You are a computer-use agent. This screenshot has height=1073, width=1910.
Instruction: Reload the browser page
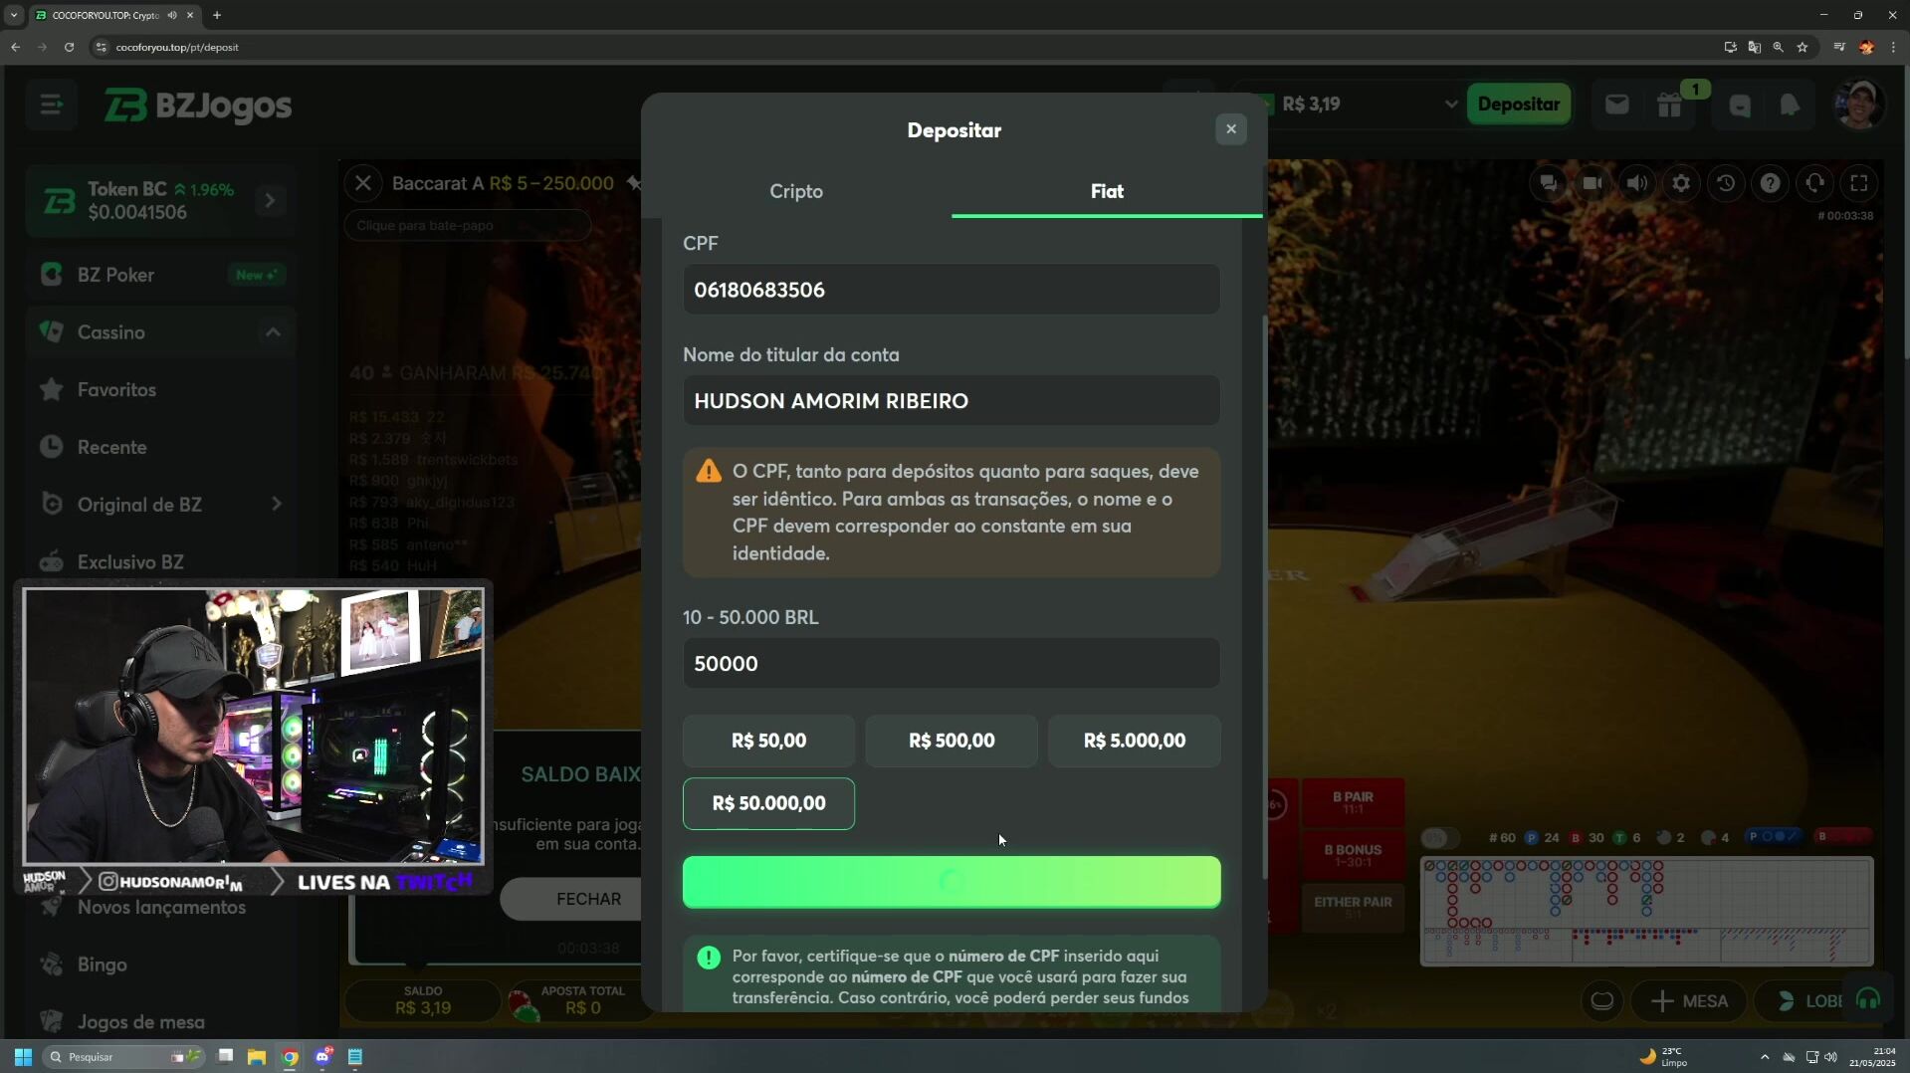(x=69, y=47)
